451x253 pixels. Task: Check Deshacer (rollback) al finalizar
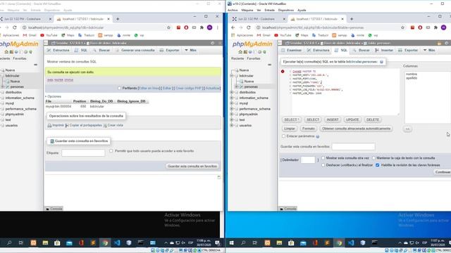[x=323, y=165]
